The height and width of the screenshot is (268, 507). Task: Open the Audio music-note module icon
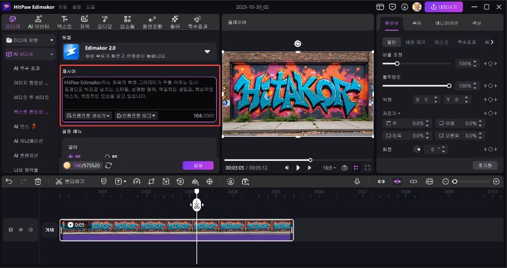(105, 19)
